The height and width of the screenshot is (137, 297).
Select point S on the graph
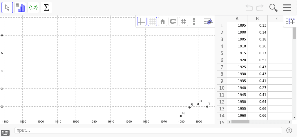point(198,104)
